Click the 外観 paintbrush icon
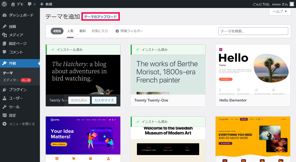Image resolution: width=296 pixels, height=162 pixels. pos(4,63)
